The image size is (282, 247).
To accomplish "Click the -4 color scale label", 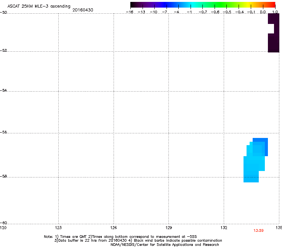I will (x=176, y=12).
